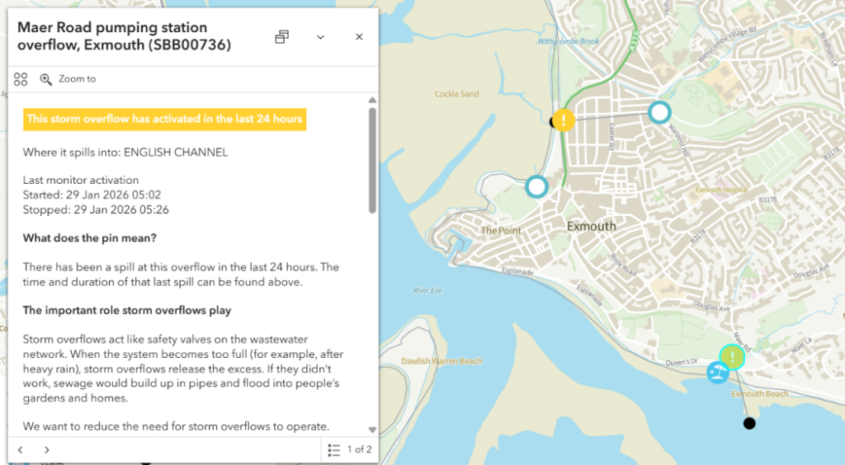845x465 pixels.
Task: Click Zoom to for this overflow
Action: point(68,79)
